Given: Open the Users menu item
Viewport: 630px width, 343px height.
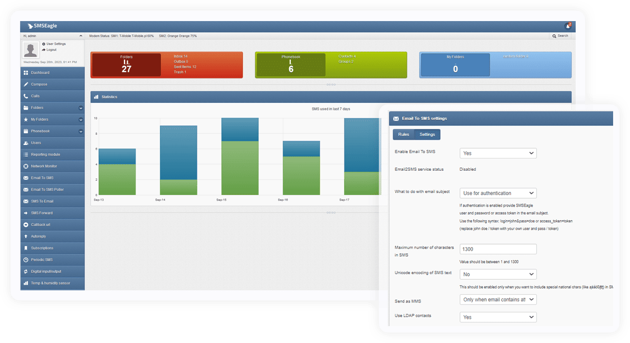Looking at the screenshot, I should coord(52,143).
